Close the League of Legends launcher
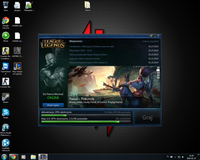Screen dimensions: 200x160 tap(158, 36)
